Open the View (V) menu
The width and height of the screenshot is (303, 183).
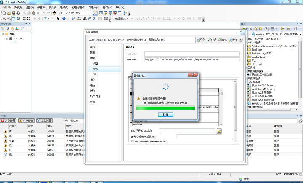pyautogui.click(x=29, y=8)
